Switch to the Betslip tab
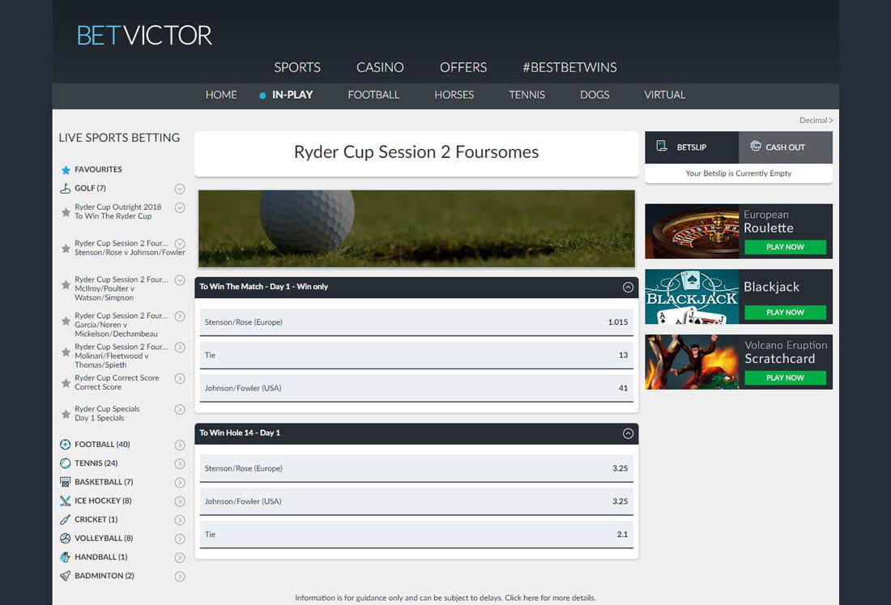Viewport: 891px width, 605px height. (692, 147)
